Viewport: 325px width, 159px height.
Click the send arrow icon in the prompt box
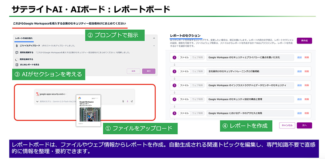[132, 102]
